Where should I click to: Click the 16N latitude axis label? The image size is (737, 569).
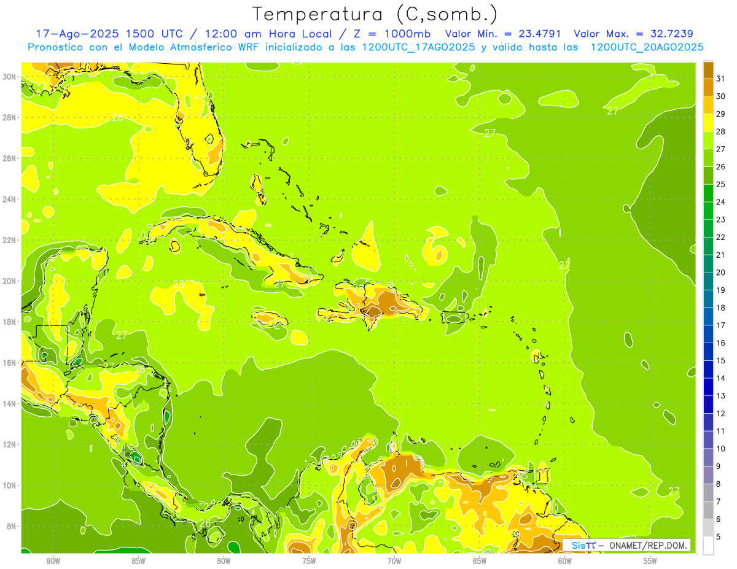click(x=10, y=363)
